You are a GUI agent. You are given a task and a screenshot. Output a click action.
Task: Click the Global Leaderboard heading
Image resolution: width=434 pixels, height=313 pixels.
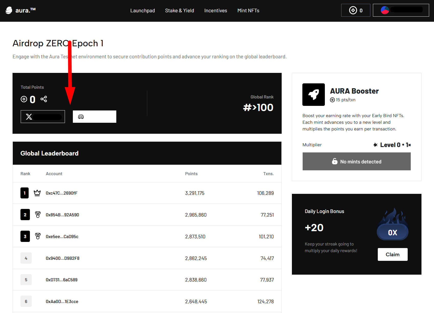point(49,153)
